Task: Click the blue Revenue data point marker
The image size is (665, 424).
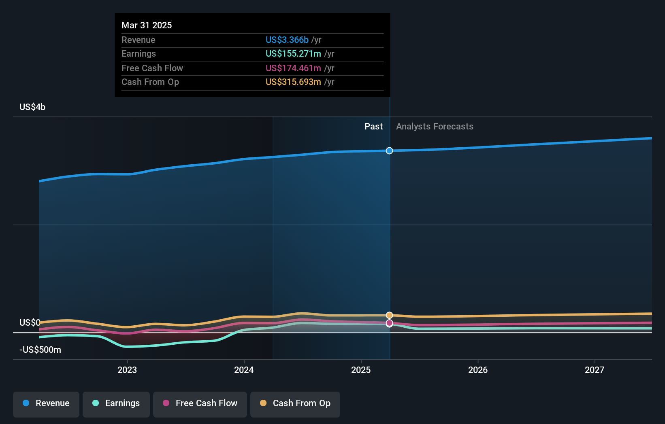Action: tap(389, 151)
